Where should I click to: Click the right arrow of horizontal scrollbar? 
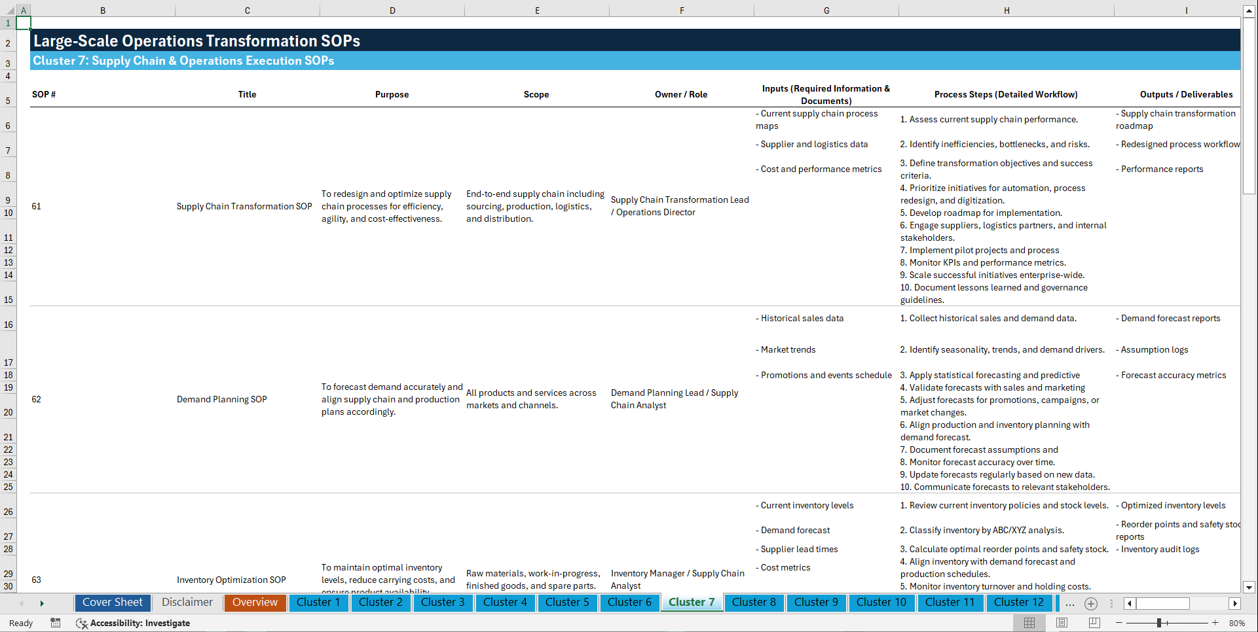tap(1235, 603)
